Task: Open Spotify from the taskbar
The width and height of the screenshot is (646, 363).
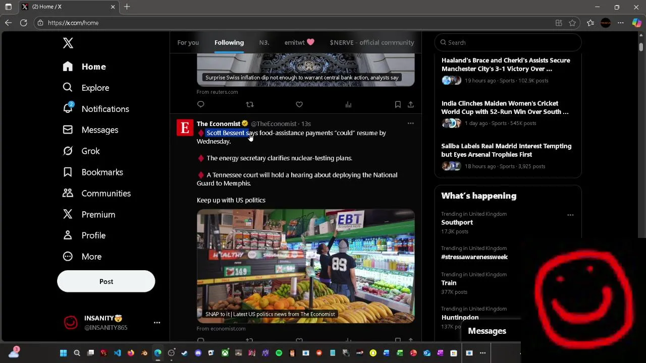Action: pyautogui.click(x=279, y=353)
